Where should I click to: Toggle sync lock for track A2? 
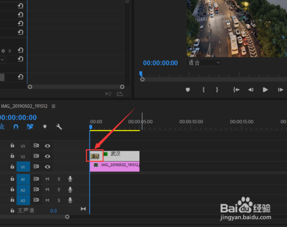coord(36,189)
